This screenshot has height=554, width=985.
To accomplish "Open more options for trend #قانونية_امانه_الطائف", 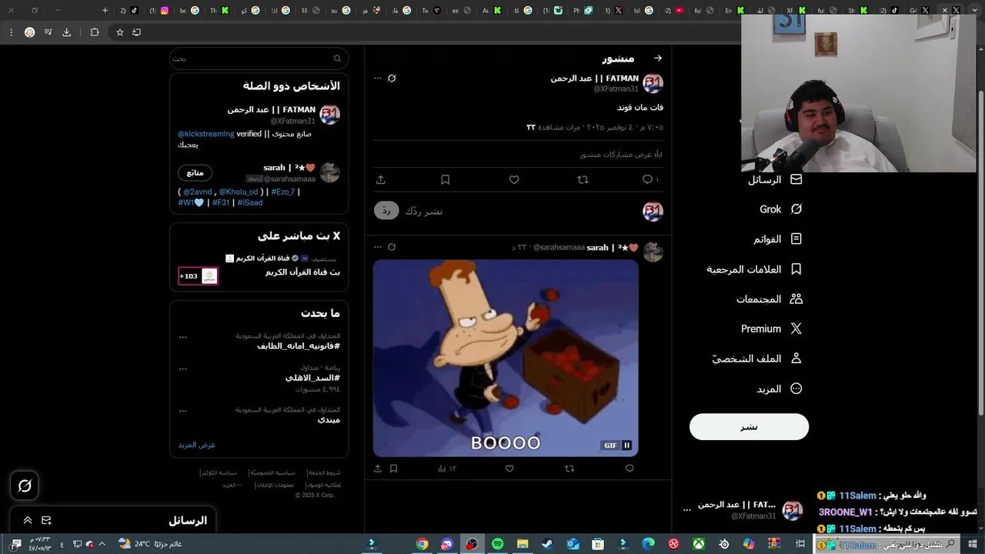I will [182, 336].
